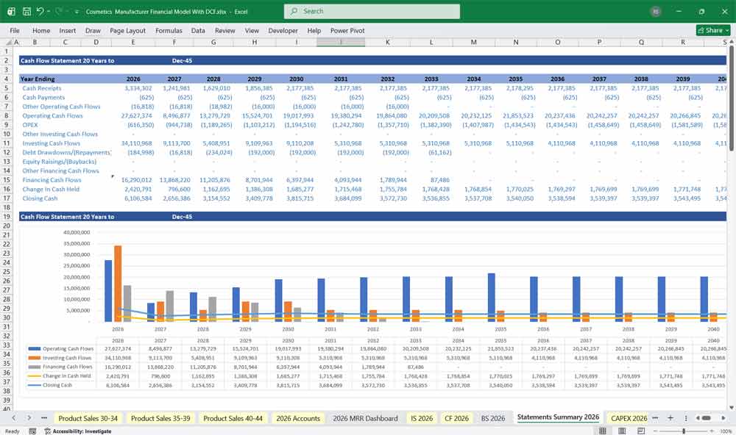Adjust the zoom slider

click(684, 429)
